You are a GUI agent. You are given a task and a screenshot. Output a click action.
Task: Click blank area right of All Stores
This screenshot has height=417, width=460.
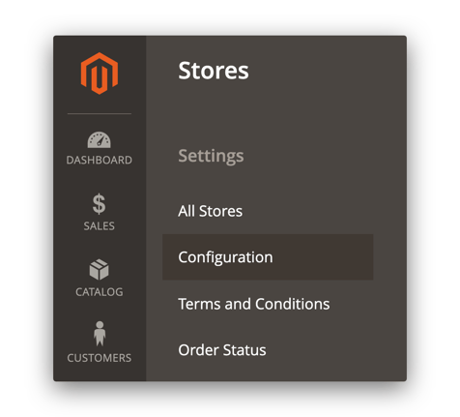pos(322,211)
